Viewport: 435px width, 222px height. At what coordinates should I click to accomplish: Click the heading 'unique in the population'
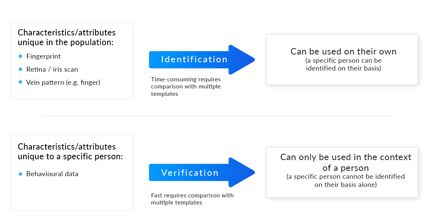66,42
